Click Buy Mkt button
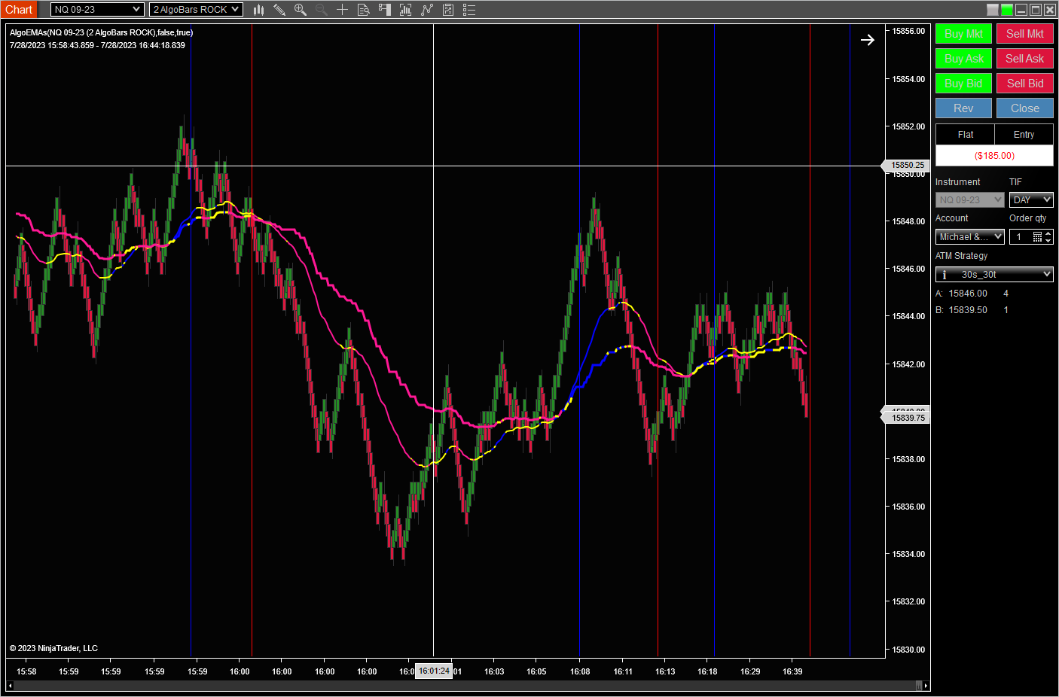This screenshot has width=1059, height=697. point(963,34)
